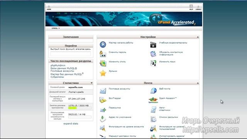The image size is (247, 139).
Task: Click the expand stats link
Action: pyautogui.click(x=71, y=124)
